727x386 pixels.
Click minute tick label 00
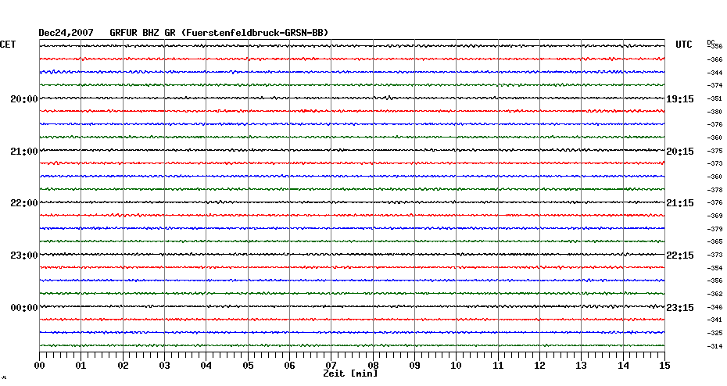pyautogui.click(x=39, y=365)
